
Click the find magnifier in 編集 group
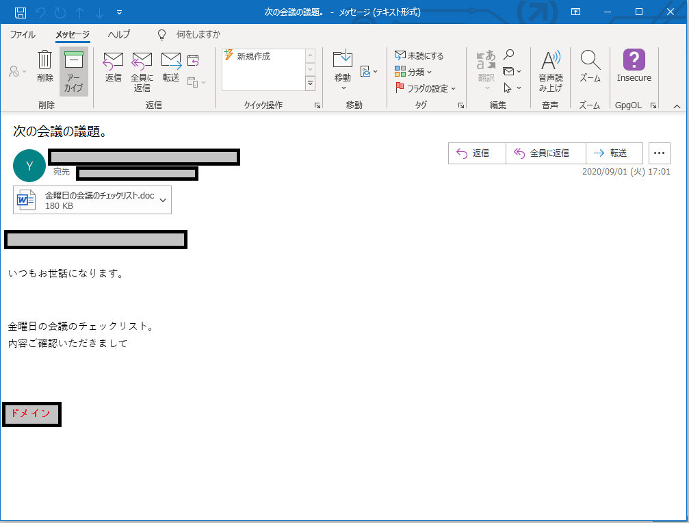point(508,55)
